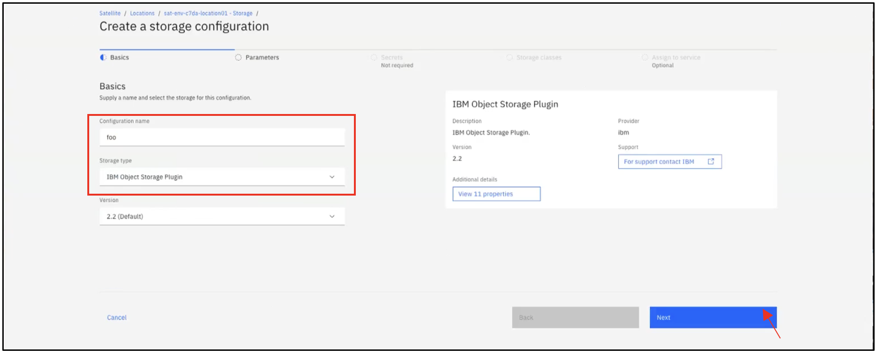The width and height of the screenshot is (876, 355).
Task: Click the blue Next button
Action: [x=713, y=317]
